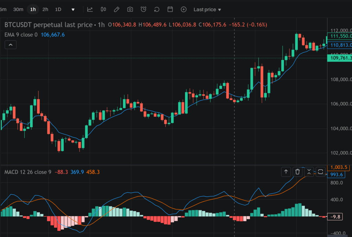
Task: Open the drawing pencil tool
Action: 117,9
